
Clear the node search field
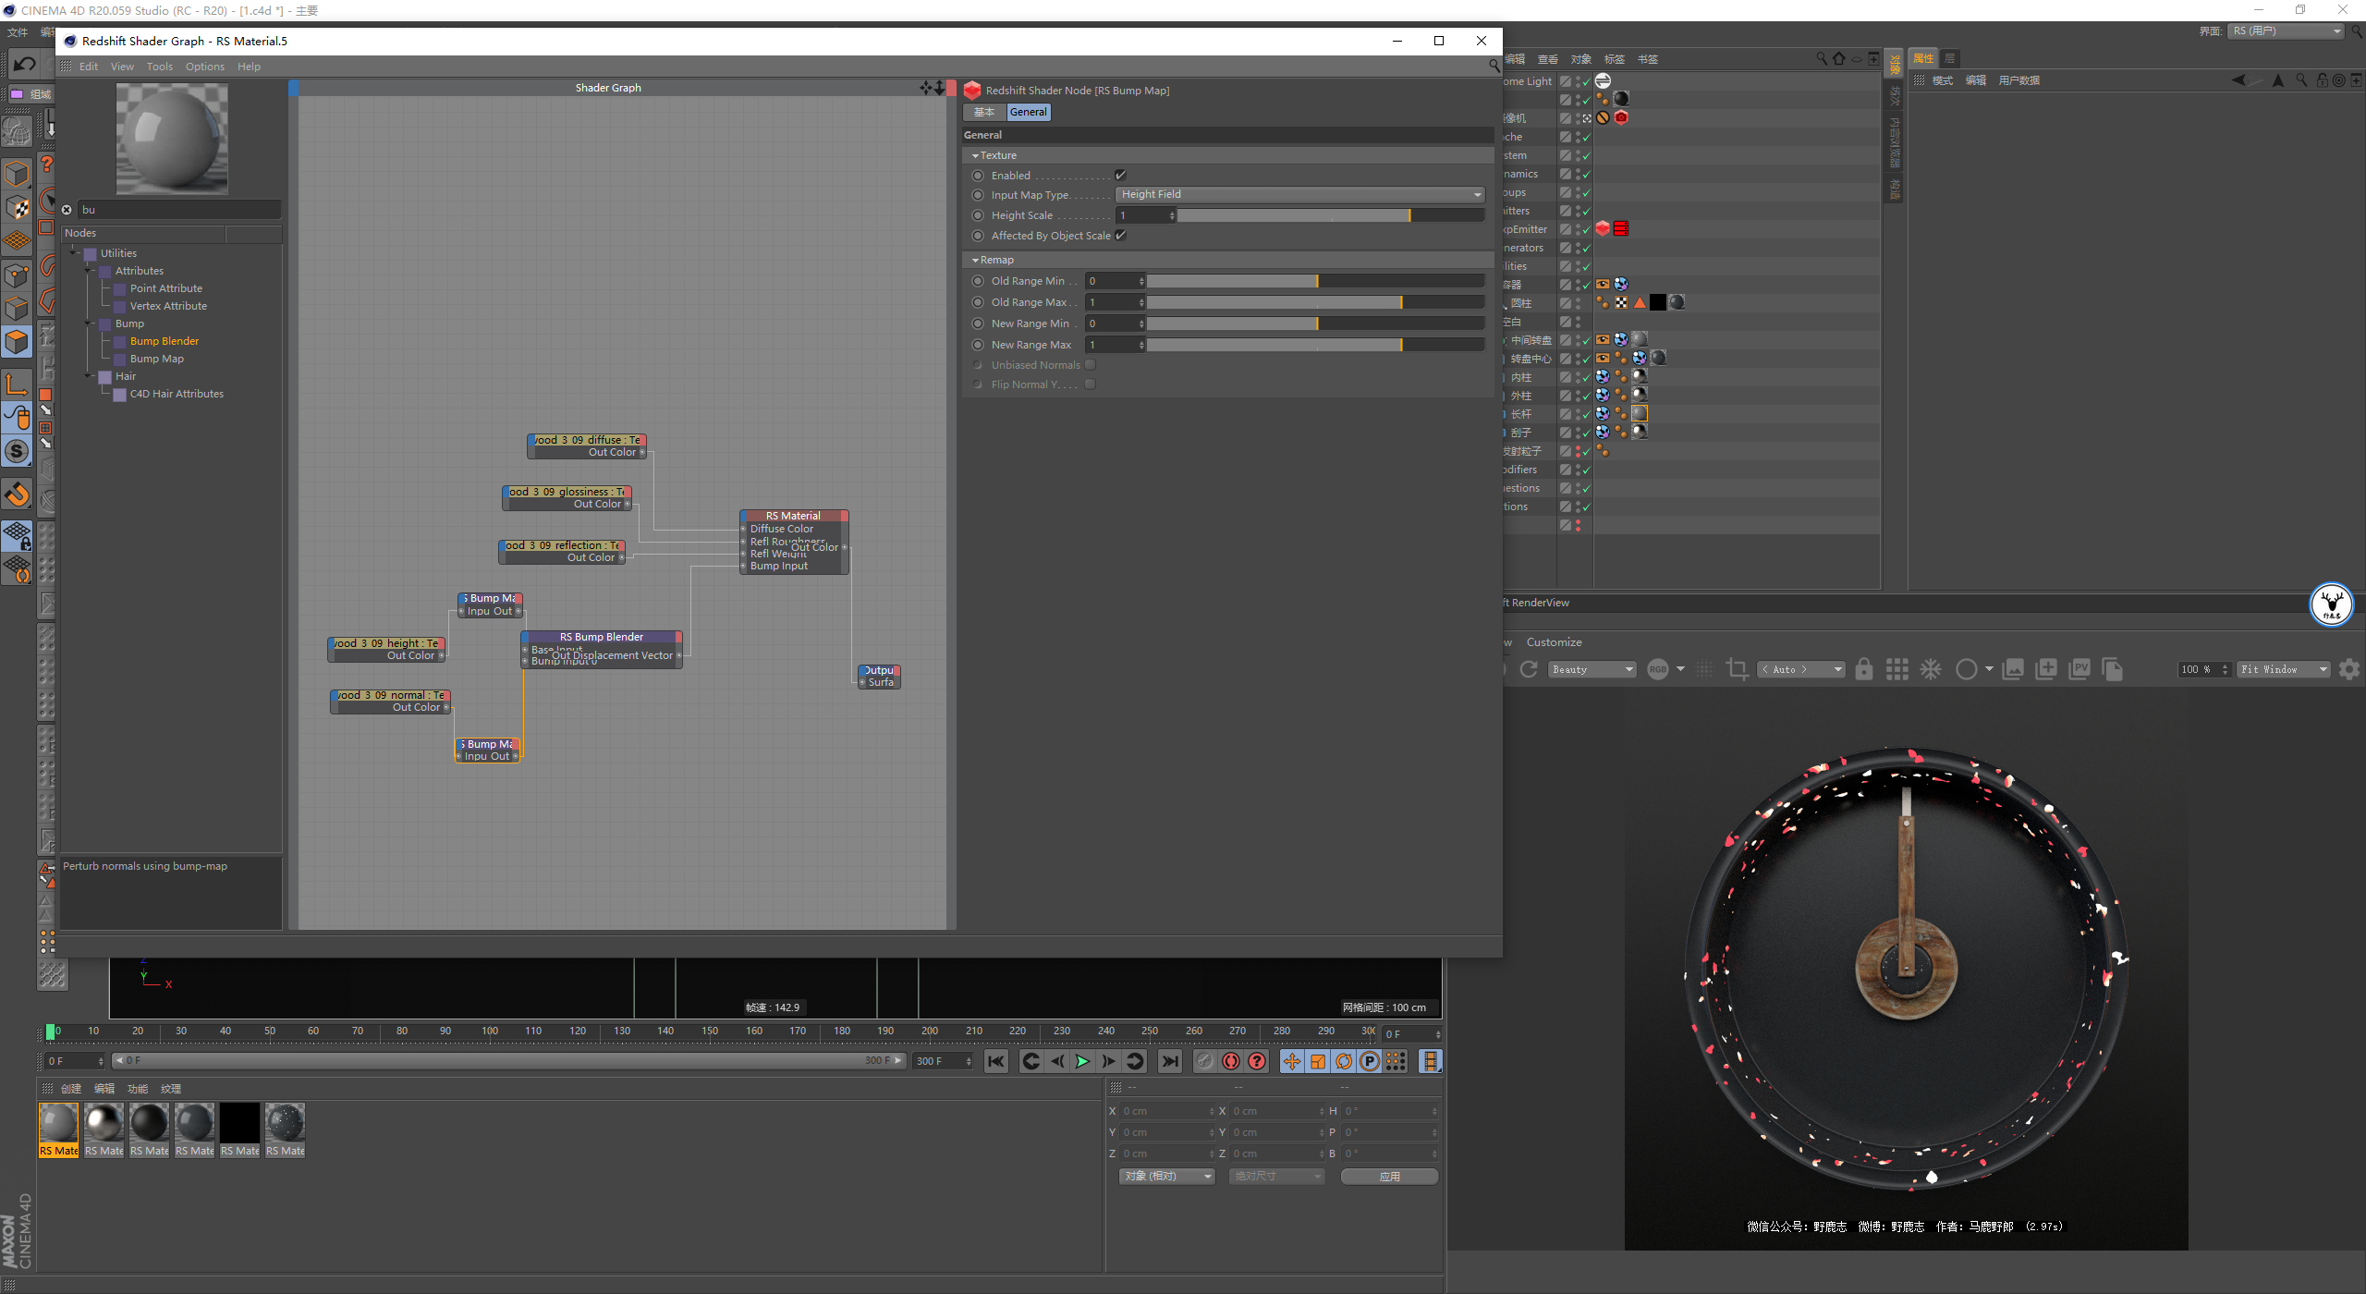[x=67, y=210]
